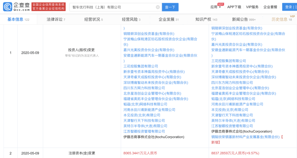Open 本见投资(北京)有限公司 in the after-change column
This screenshot has width=297, height=158.
click(230, 110)
